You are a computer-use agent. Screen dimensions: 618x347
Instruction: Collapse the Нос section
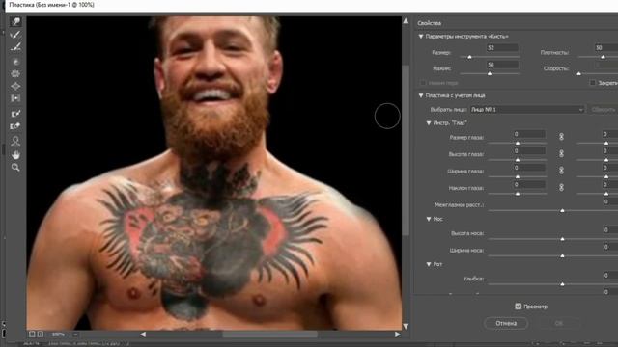(x=429, y=219)
